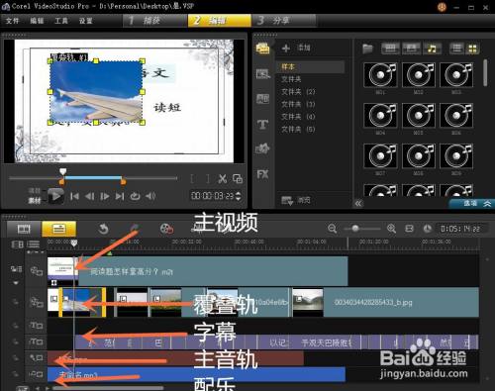Enlarge the preview window
495x391 pixels.
238,178
